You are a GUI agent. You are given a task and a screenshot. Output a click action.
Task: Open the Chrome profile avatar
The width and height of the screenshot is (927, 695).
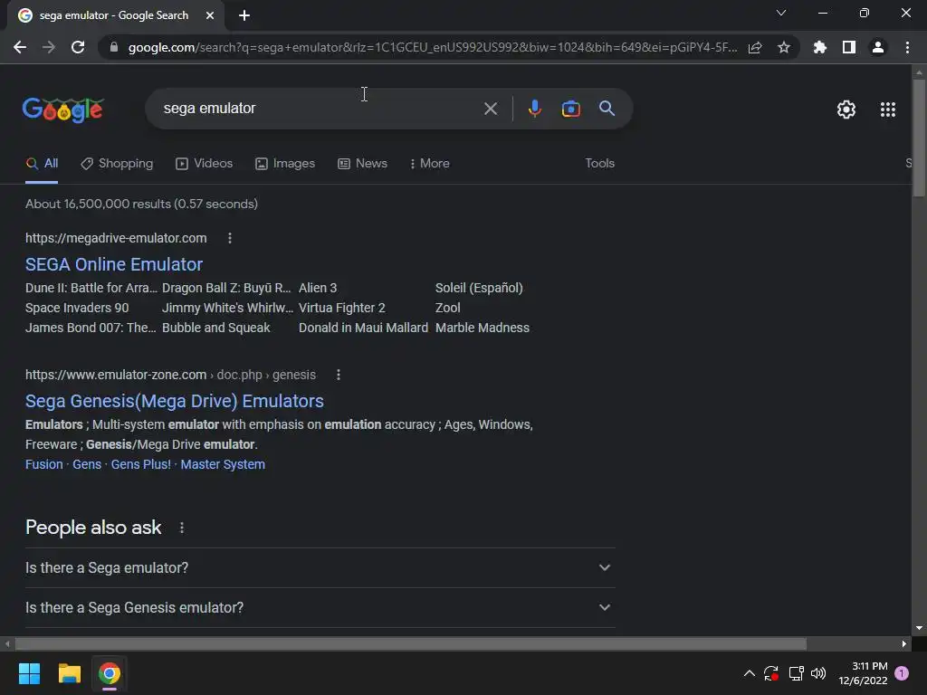[878, 47]
